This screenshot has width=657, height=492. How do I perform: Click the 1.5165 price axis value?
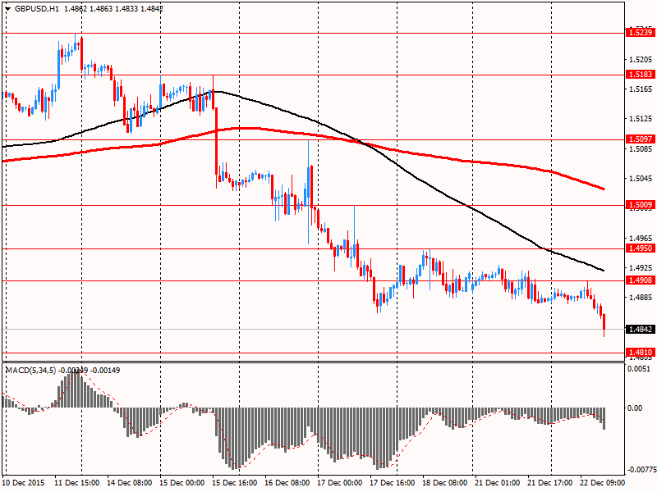pyautogui.click(x=641, y=89)
